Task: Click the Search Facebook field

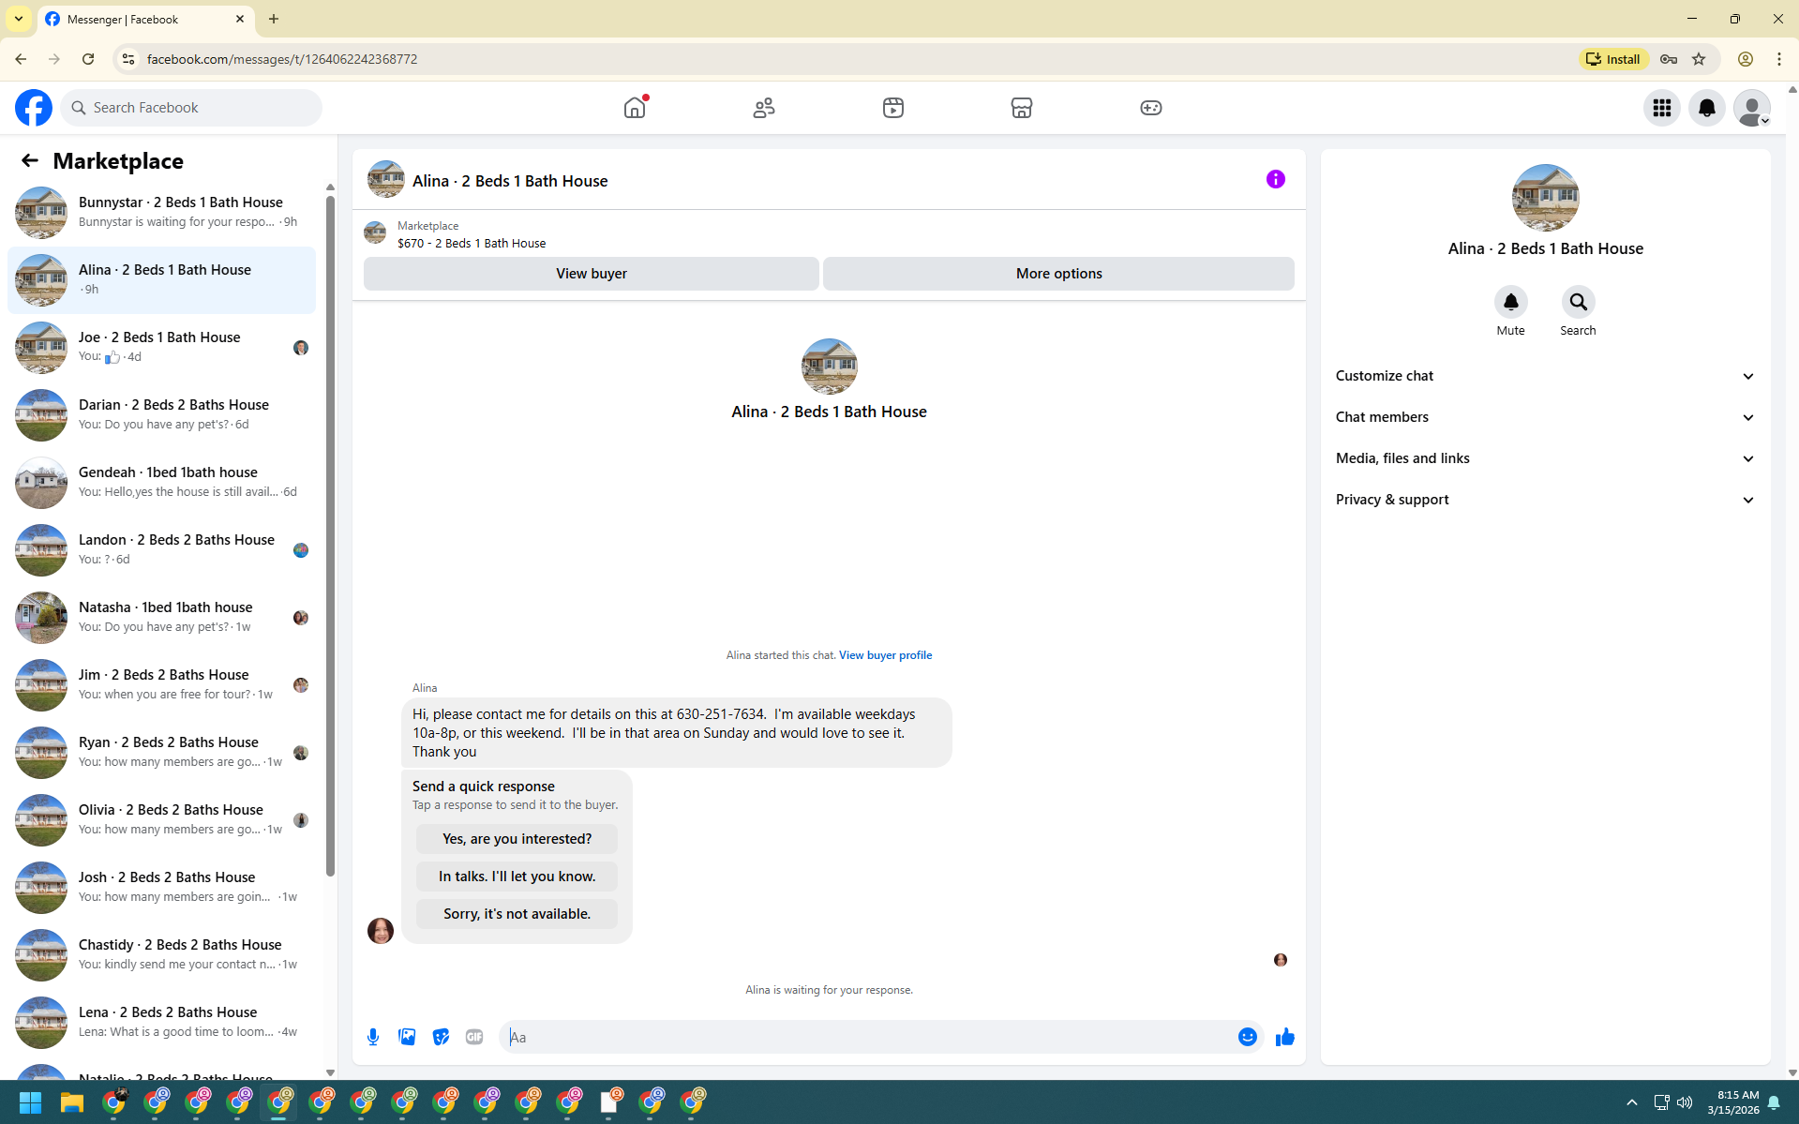Action: (191, 108)
